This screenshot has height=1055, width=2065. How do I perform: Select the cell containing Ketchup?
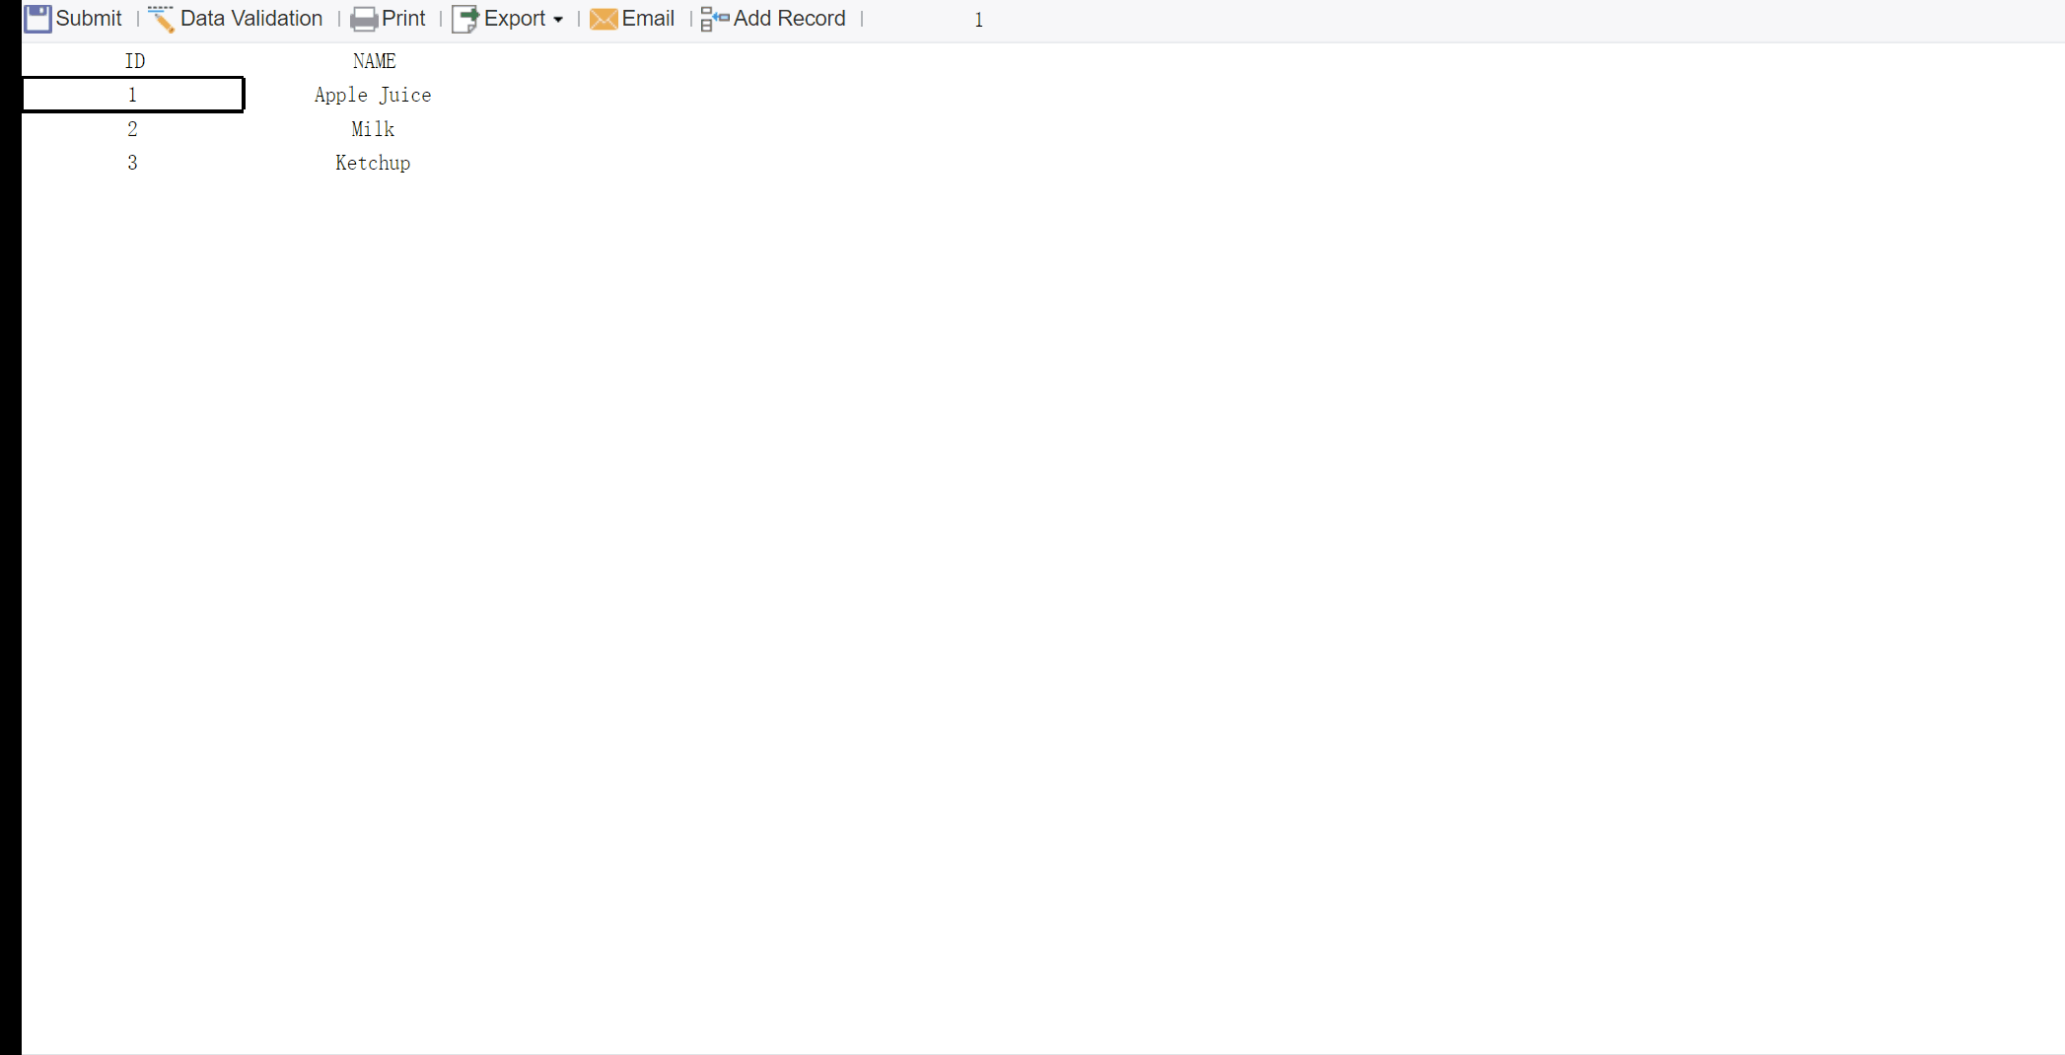tap(373, 162)
